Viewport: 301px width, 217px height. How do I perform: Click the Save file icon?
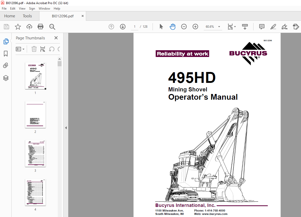pos(6,27)
